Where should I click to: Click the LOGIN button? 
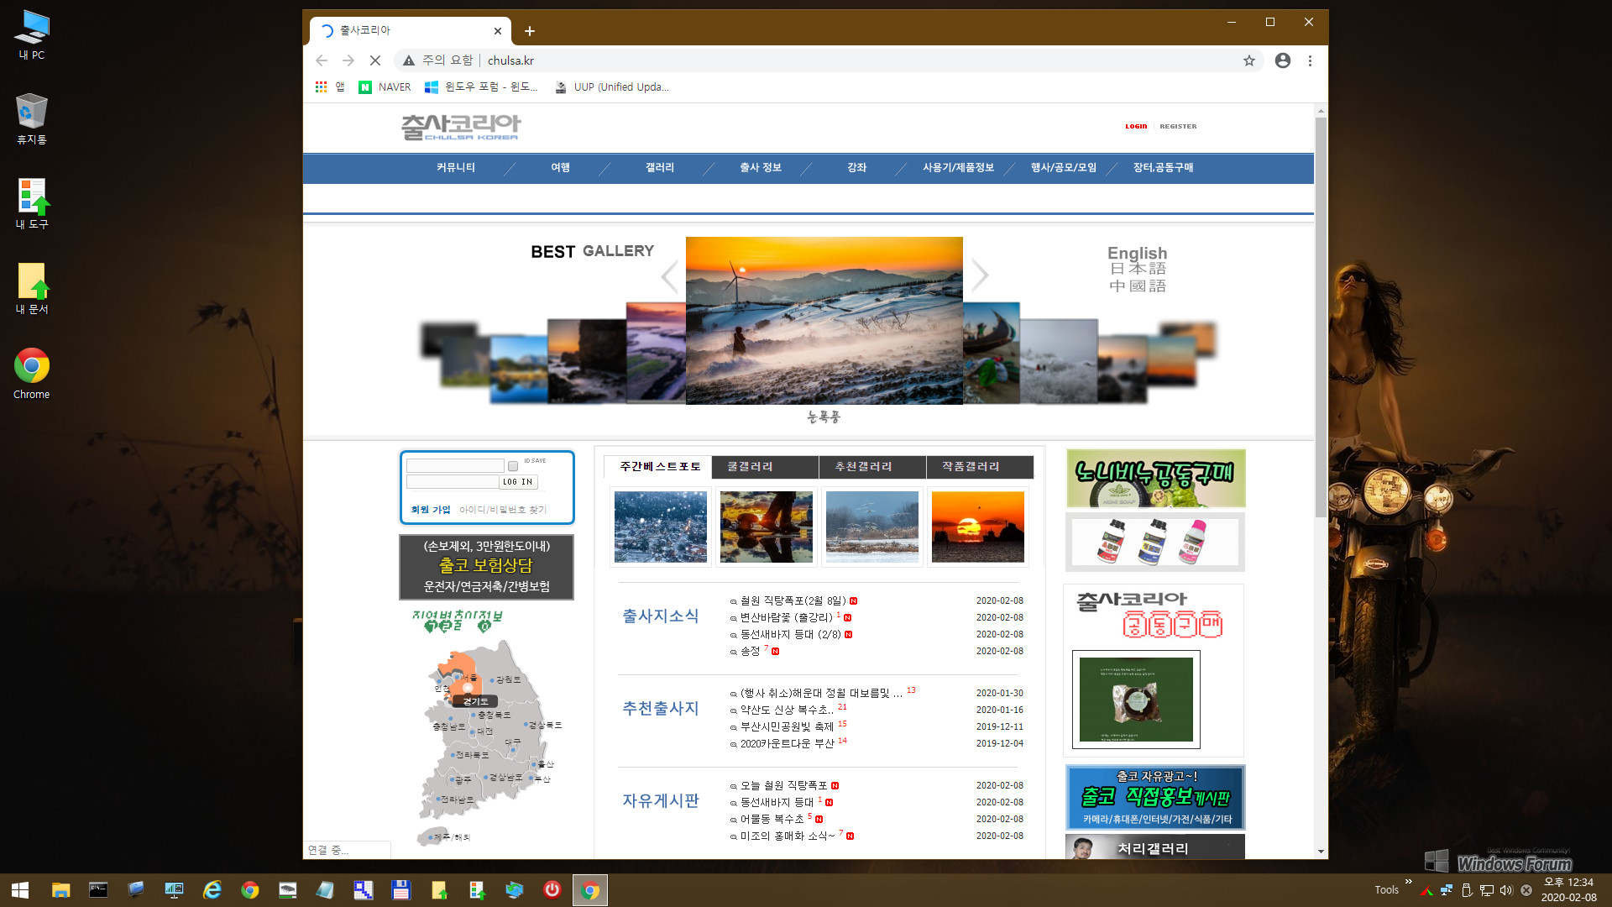pyautogui.click(x=1136, y=125)
